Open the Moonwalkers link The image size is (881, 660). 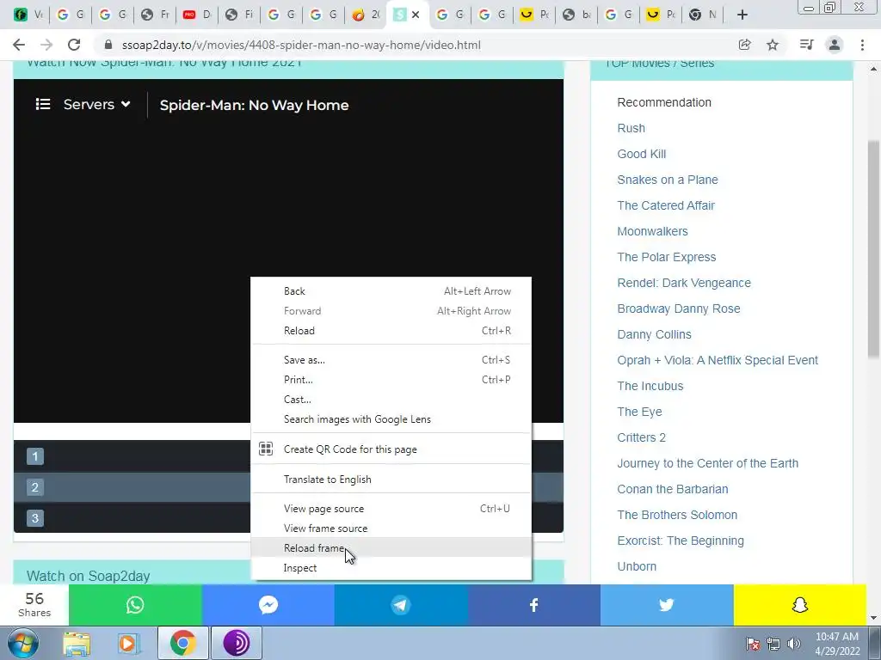click(652, 231)
